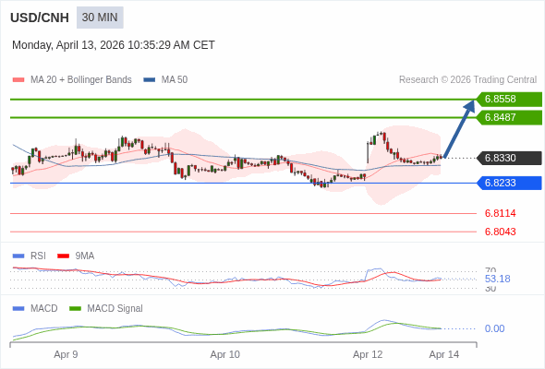Select the 6.8558 resistance price tag

tap(509, 100)
